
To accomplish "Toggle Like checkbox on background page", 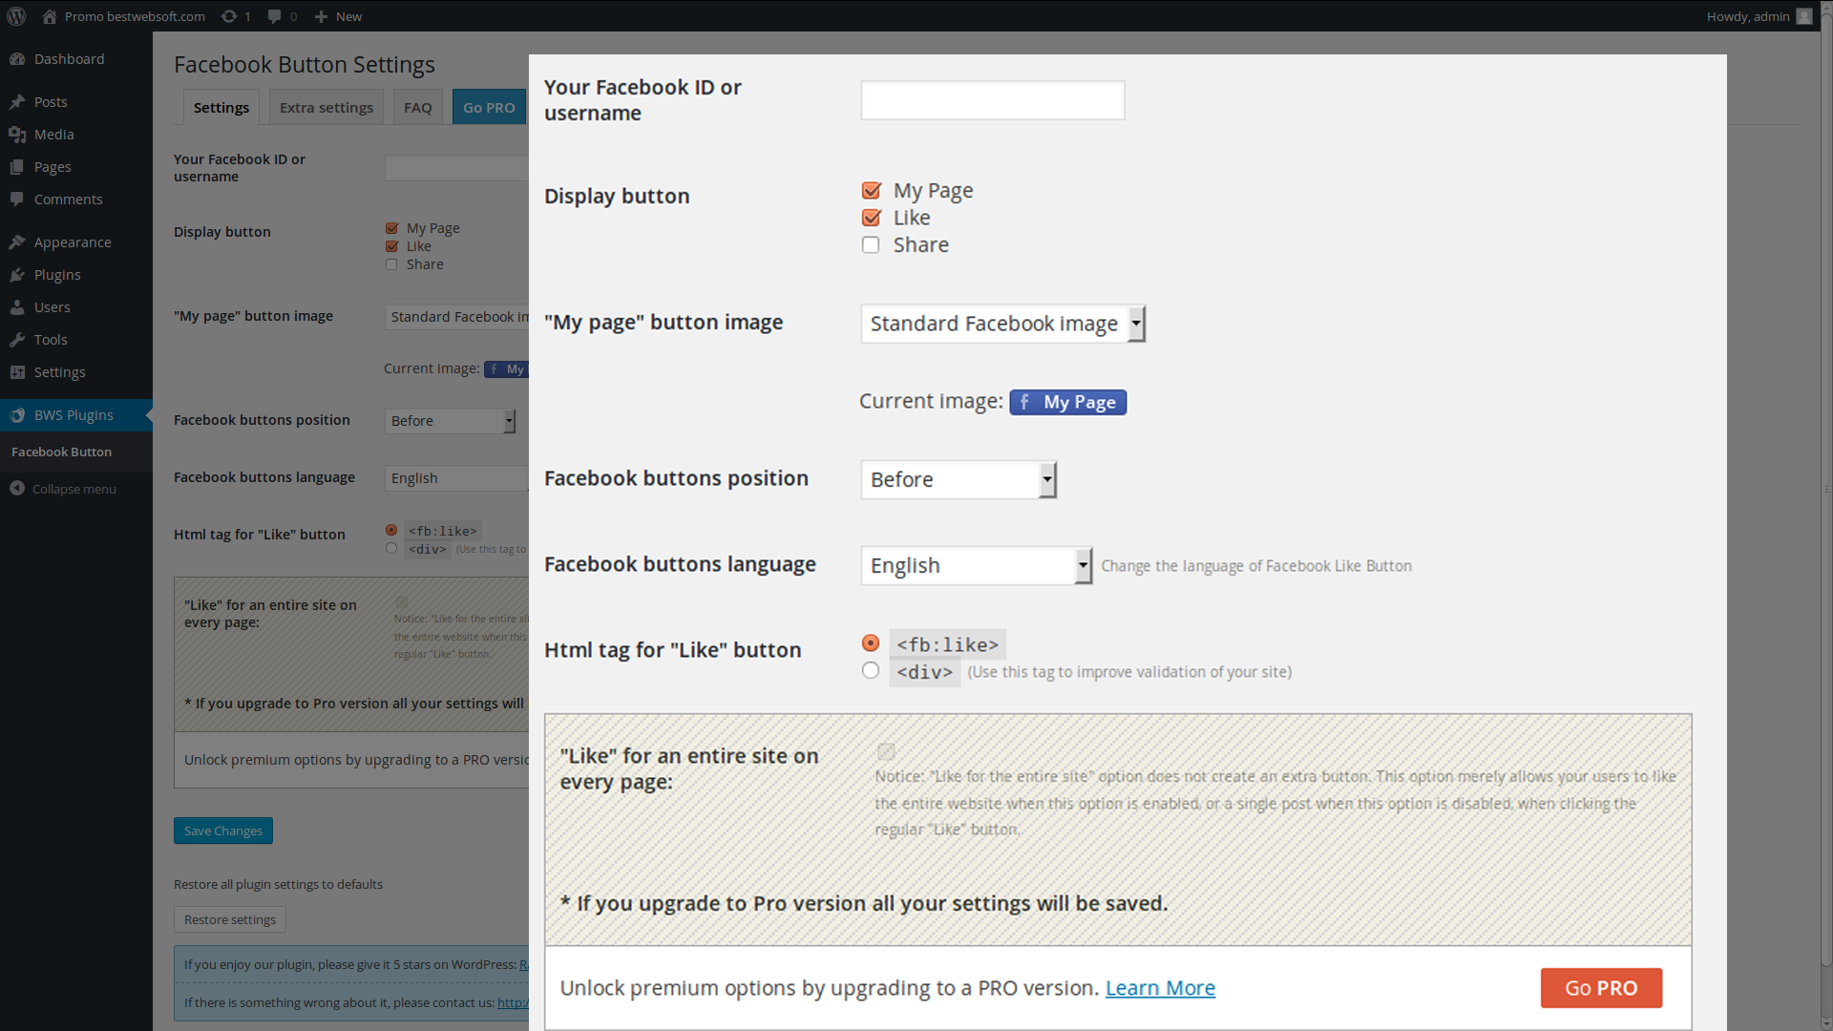I will 391,246.
